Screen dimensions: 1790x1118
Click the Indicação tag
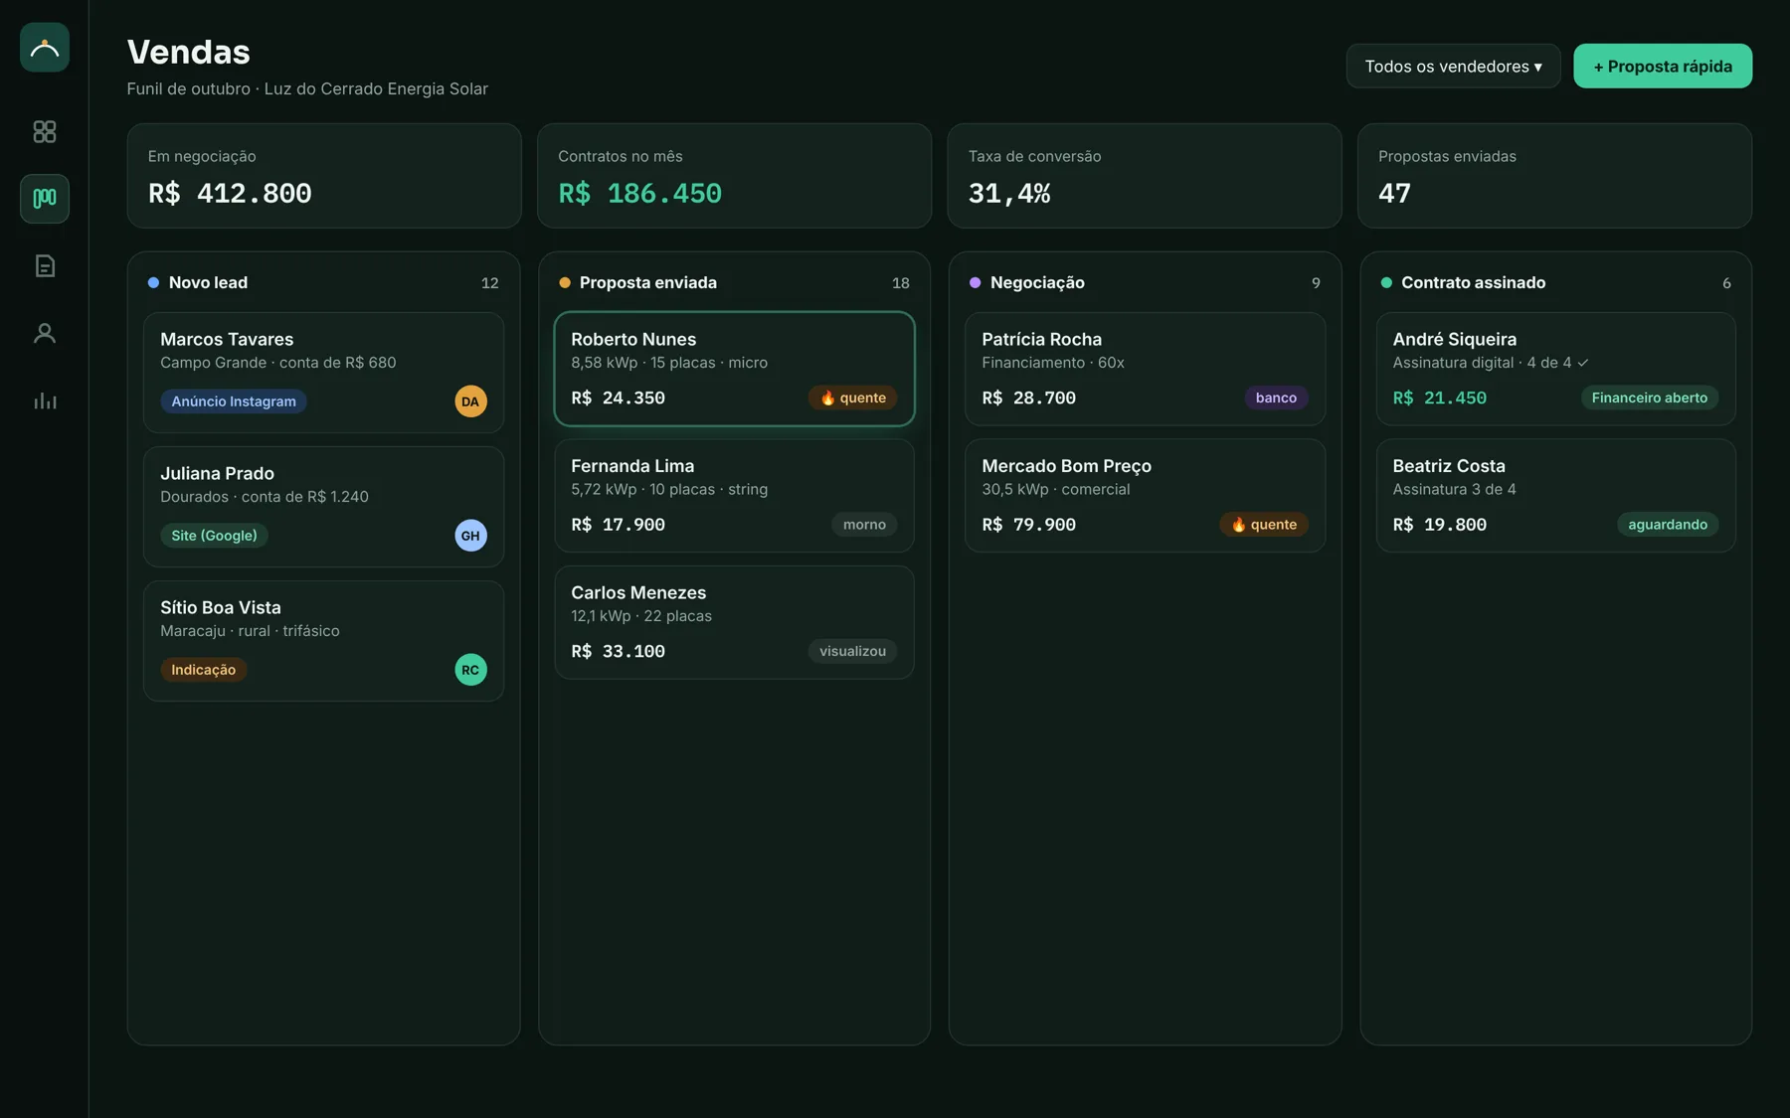(x=203, y=670)
